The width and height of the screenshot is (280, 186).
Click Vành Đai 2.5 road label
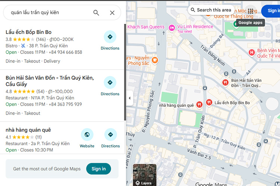199,154
